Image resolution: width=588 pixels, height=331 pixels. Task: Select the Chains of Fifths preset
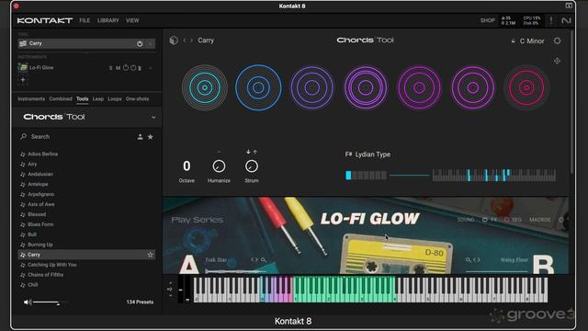point(45,275)
